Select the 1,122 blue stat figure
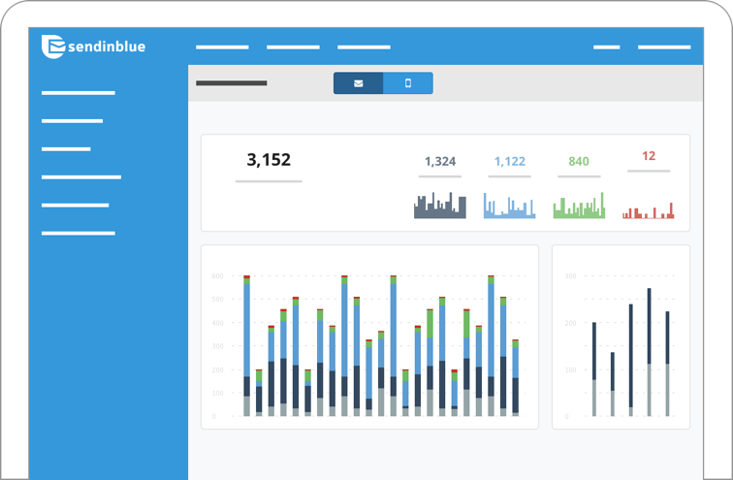This screenshot has height=480, width=733. [510, 161]
